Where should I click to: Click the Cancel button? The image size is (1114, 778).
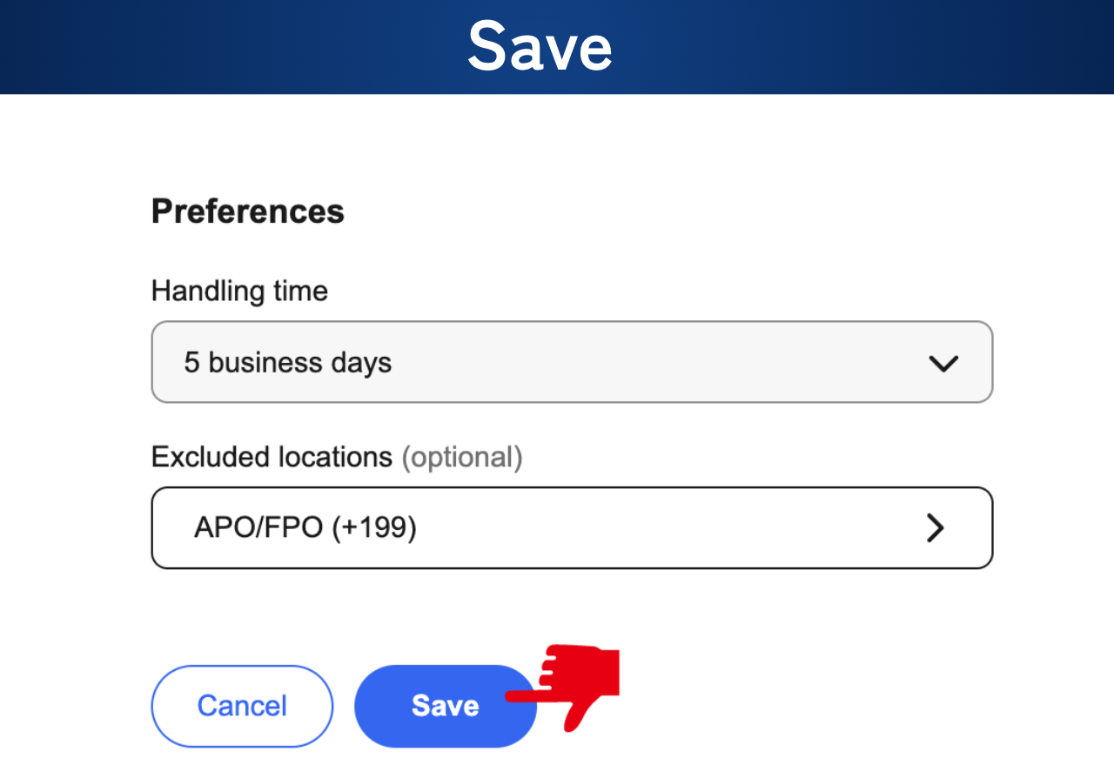pos(242,706)
